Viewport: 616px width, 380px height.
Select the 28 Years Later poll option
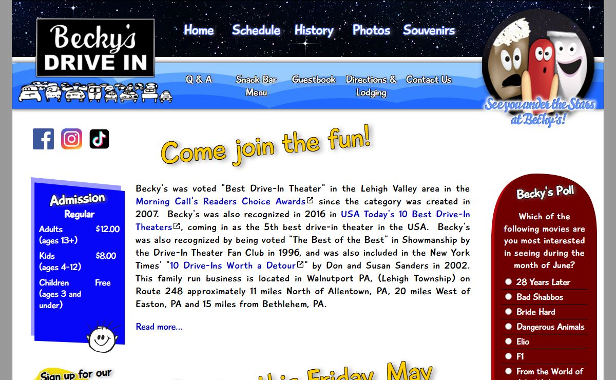pos(508,281)
